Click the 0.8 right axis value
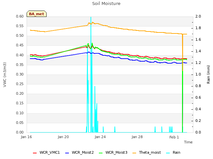Viewport: 213px width, 159px height. pos(198,86)
